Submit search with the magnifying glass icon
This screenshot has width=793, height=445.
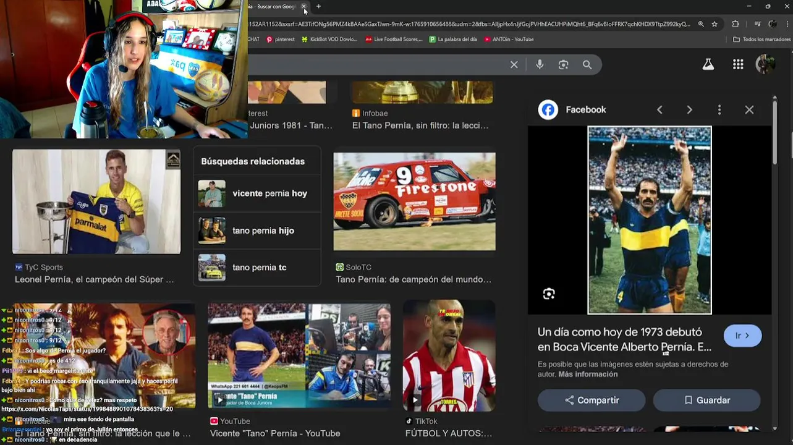[587, 64]
